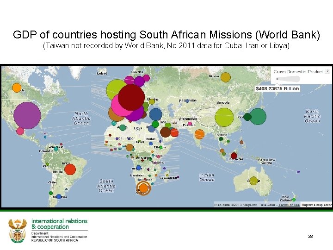This screenshot has height=250, width=333.
Task: Choose the pink bubble beside Pakistan label
Action: point(190,123)
